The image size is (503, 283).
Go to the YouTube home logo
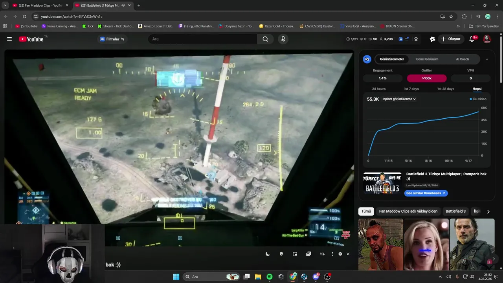[31, 39]
